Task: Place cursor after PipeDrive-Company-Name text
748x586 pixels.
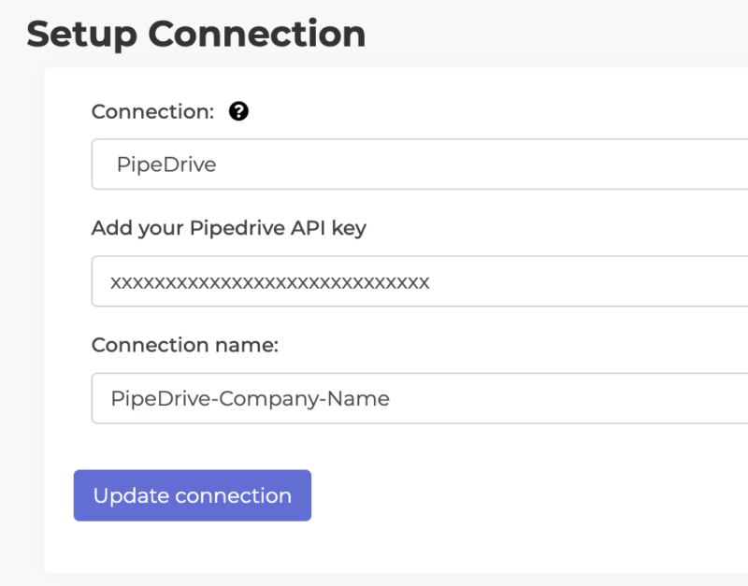Action: 390,399
